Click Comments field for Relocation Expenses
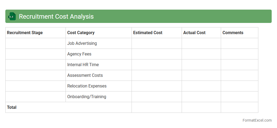Image resolution: width=277 pixels, height=128 pixels. click(239, 86)
